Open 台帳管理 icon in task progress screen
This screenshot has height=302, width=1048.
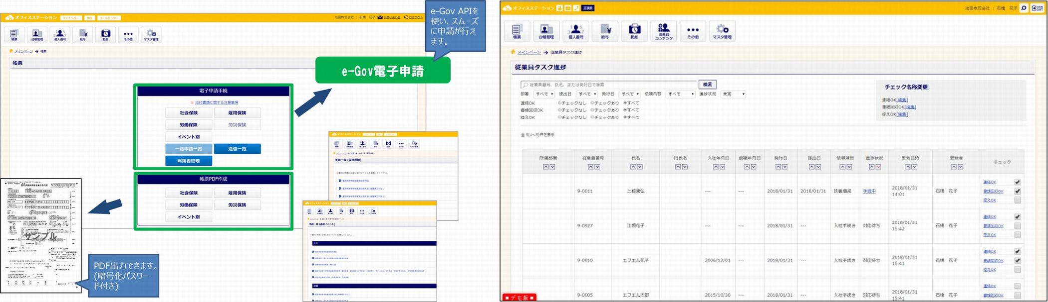coord(546,31)
